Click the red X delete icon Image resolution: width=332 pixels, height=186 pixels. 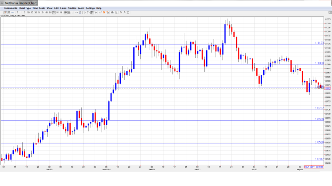pyautogui.click(x=104, y=12)
